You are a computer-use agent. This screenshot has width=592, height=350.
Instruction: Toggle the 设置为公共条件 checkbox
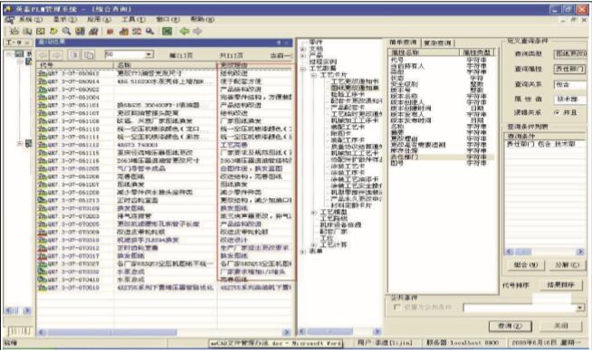point(396,307)
